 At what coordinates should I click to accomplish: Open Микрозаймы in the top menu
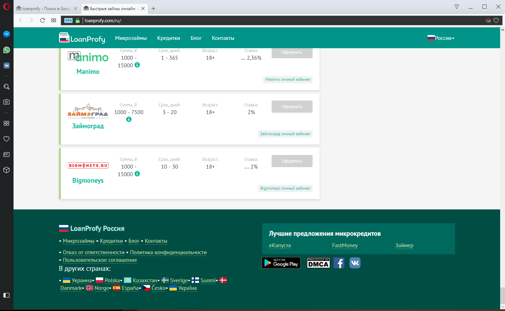131,38
